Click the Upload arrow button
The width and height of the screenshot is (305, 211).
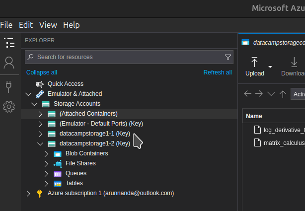[x=255, y=67]
